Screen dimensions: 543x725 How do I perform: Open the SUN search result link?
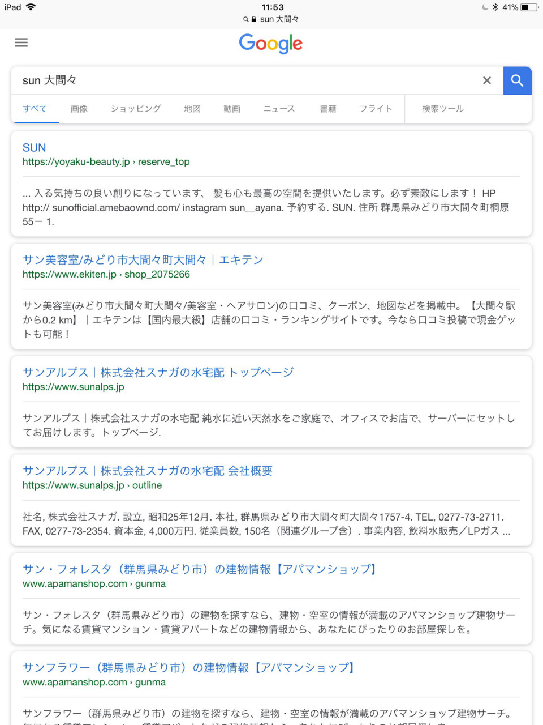[x=34, y=148]
